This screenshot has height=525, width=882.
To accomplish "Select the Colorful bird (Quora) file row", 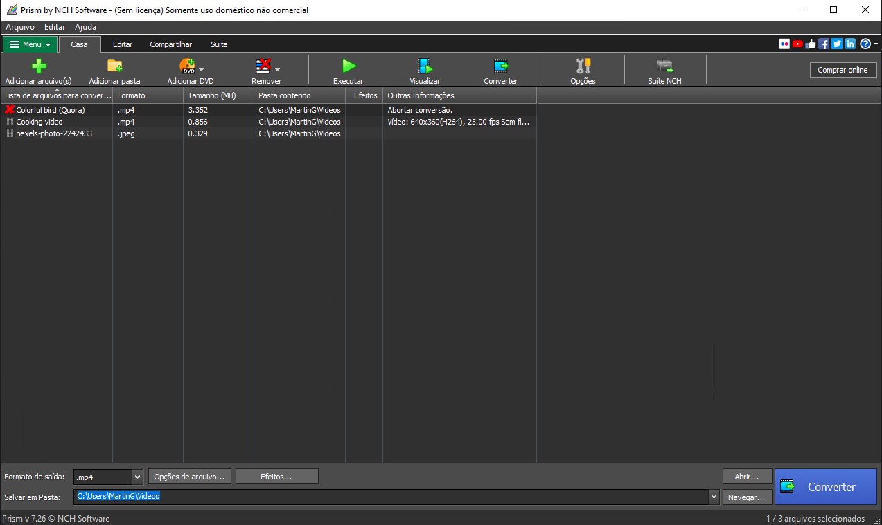I will pos(269,110).
